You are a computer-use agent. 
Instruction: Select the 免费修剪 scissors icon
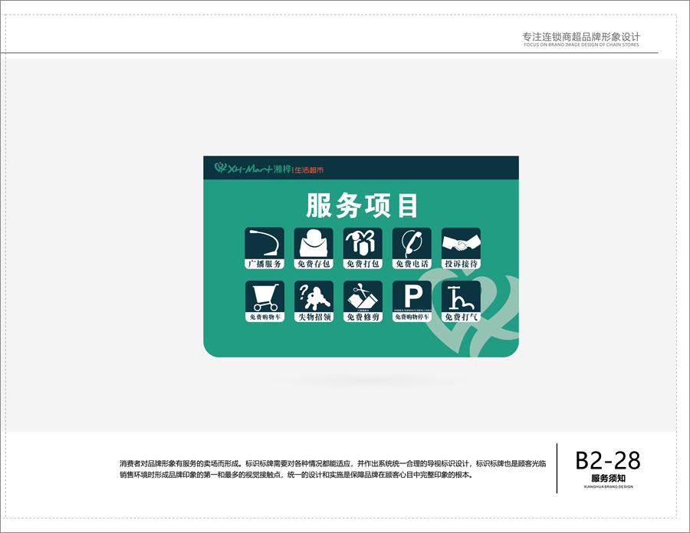[363, 301]
